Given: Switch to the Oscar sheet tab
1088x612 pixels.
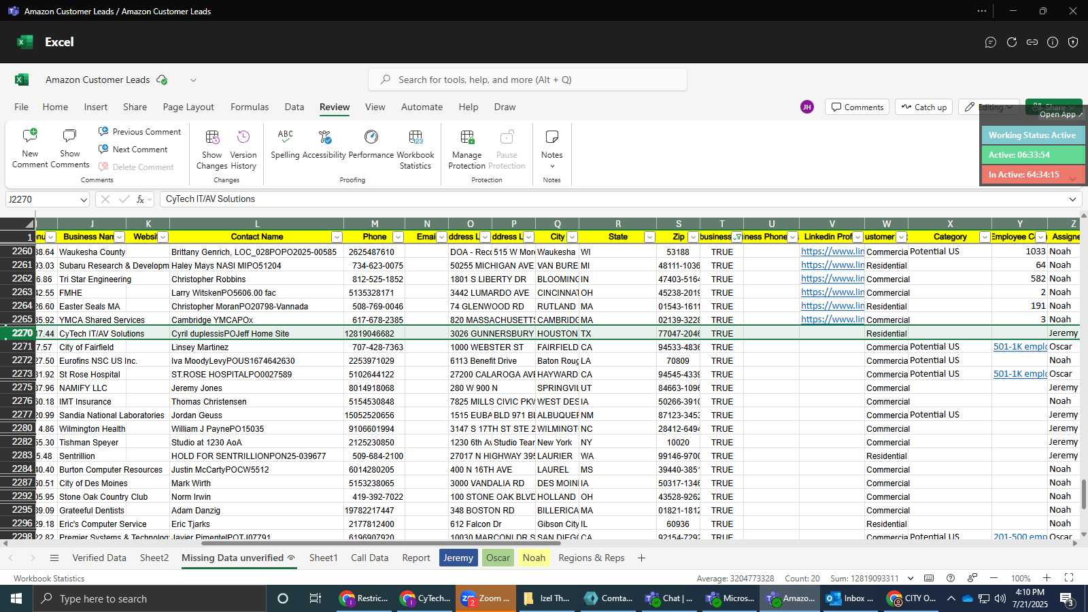Looking at the screenshot, I should (x=498, y=558).
